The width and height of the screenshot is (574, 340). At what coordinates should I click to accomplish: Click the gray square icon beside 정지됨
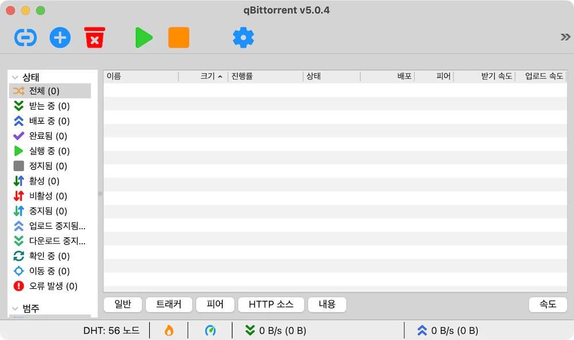[19, 166]
